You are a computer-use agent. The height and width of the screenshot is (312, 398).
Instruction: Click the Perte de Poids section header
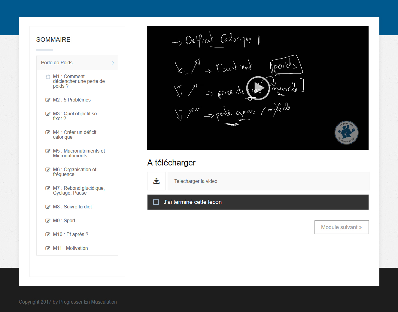tap(57, 62)
